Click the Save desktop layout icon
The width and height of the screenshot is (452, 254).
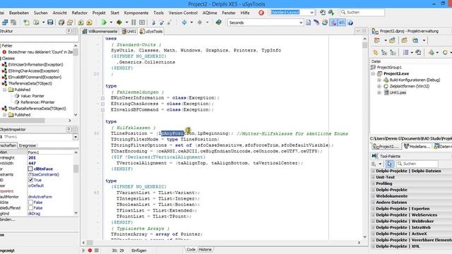(x=323, y=13)
